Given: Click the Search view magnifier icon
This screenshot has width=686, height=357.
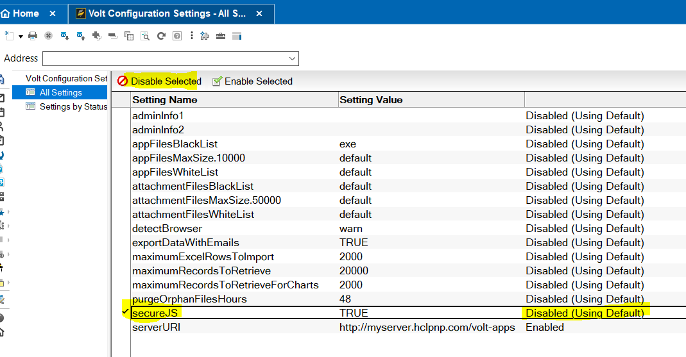Looking at the screenshot, I should 145,36.
